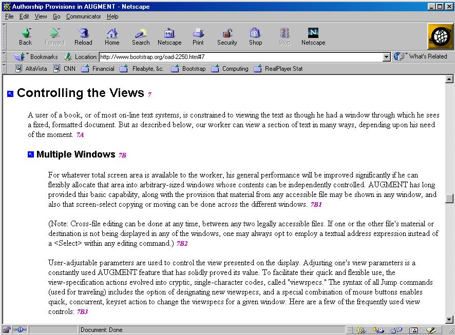The width and height of the screenshot is (455, 335).
Task: Open the RealPlayer Stat bookmark folder
Action: [278, 69]
